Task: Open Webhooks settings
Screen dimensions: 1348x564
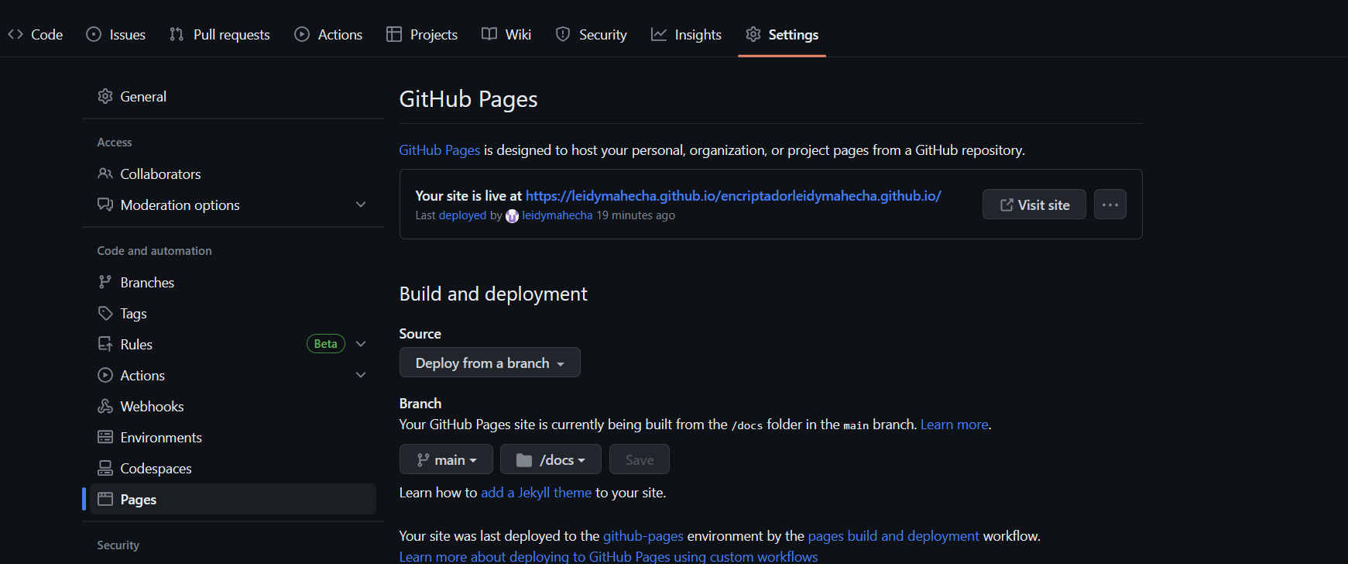Action: coord(233,407)
